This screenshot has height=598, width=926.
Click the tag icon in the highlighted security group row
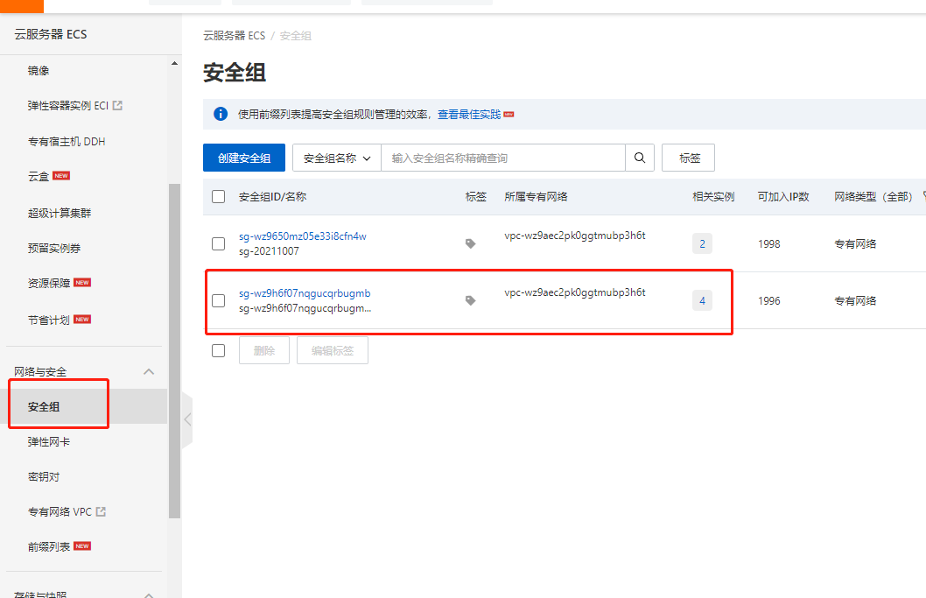pos(470,299)
